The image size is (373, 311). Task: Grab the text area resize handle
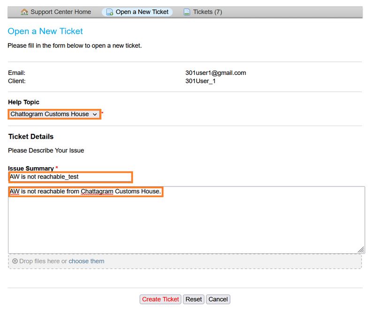point(361,250)
